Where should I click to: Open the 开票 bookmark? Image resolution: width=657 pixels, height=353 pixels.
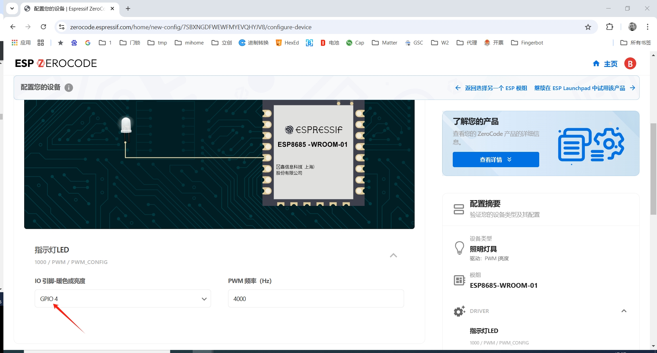pos(494,42)
